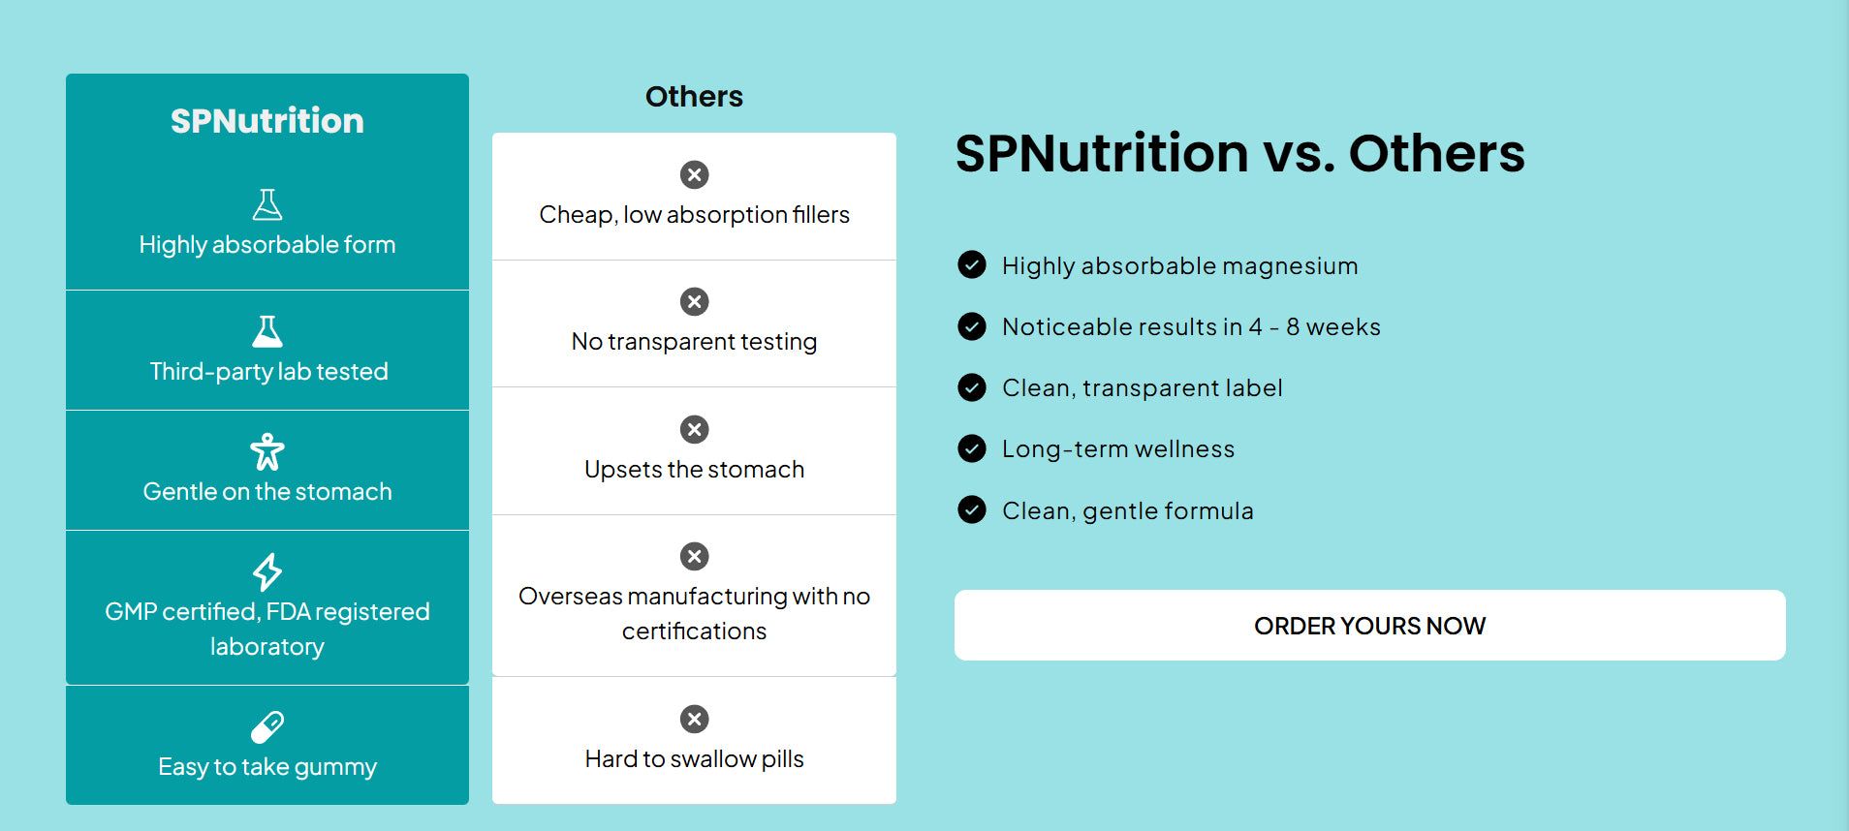Click the checkmark beside Clean, transparent label
The width and height of the screenshot is (1849, 831).
pos(972,387)
